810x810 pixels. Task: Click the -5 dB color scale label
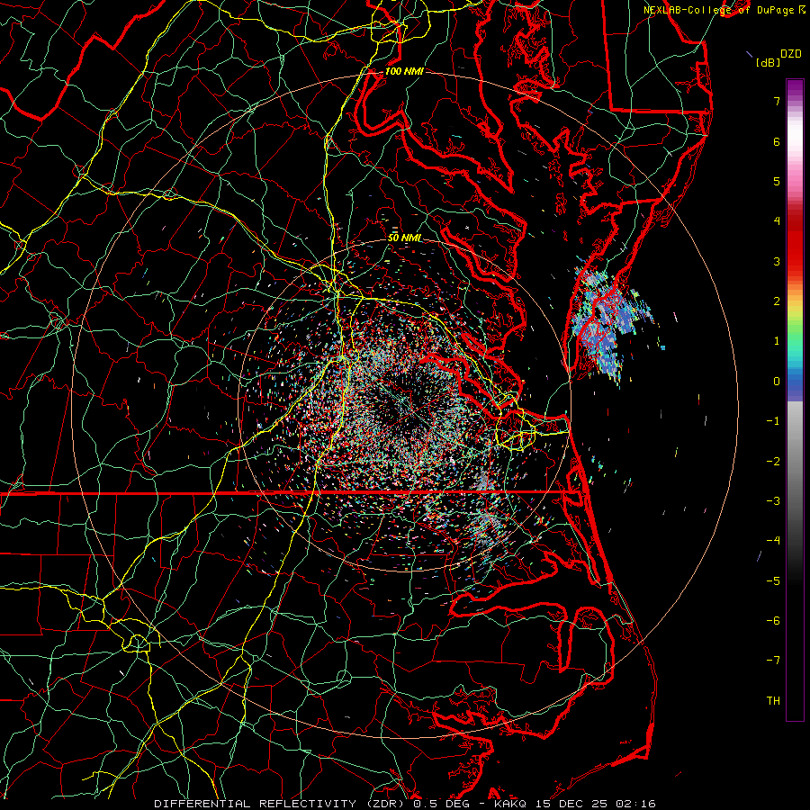pyautogui.click(x=773, y=580)
